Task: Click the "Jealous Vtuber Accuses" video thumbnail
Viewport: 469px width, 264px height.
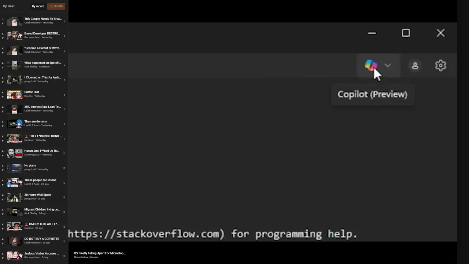Action: click(x=15, y=256)
